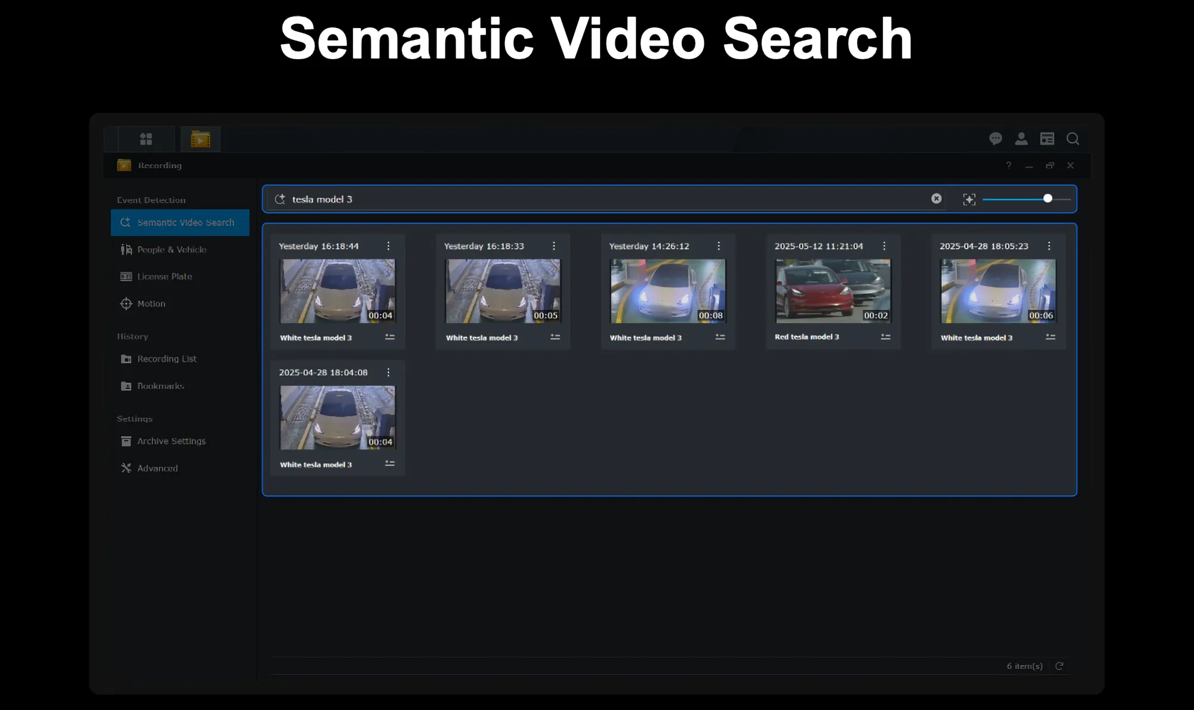The height and width of the screenshot is (710, 1194).
Task: Open License Plate detection page
Action: point(164,276)
